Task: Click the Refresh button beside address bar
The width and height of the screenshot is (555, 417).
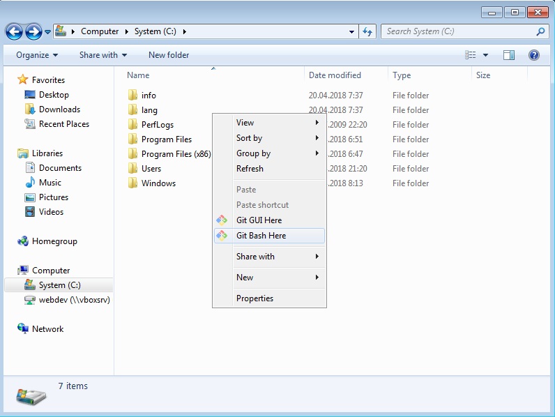Action: (367, 31)
